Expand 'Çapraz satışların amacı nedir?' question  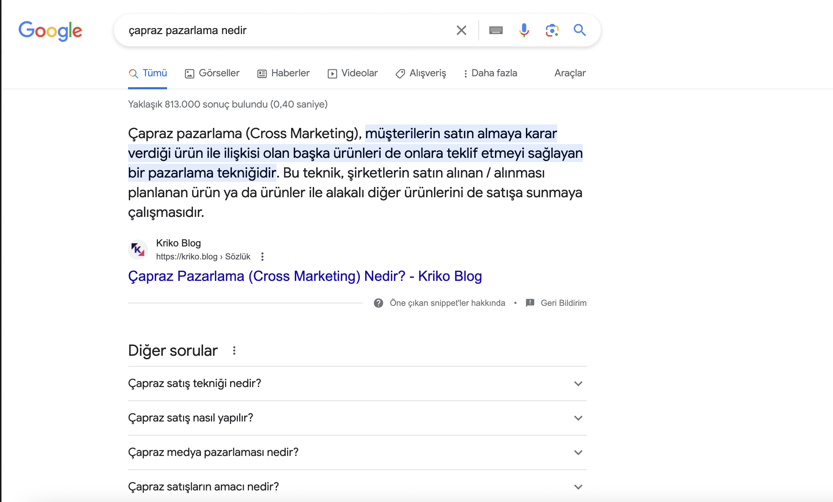pos(578,487)
